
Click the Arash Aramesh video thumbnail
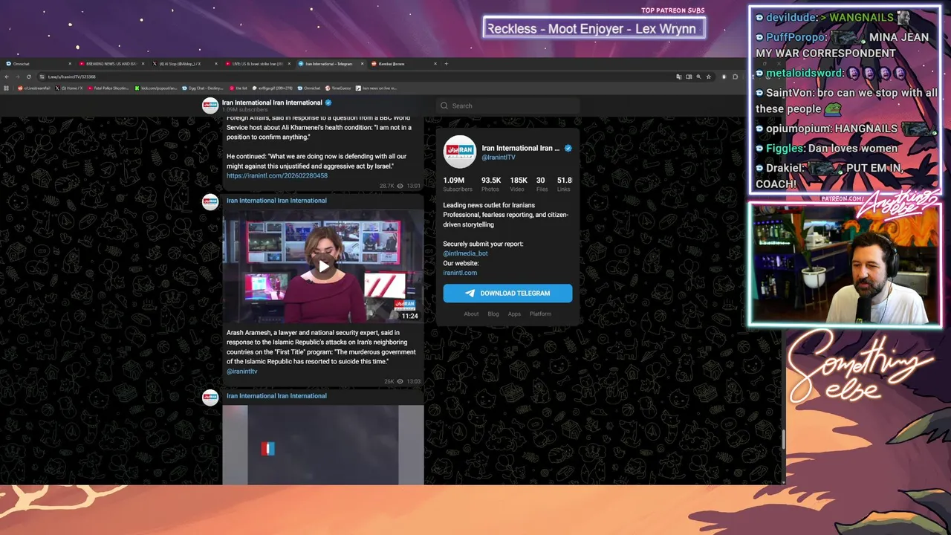click(323, 266)
